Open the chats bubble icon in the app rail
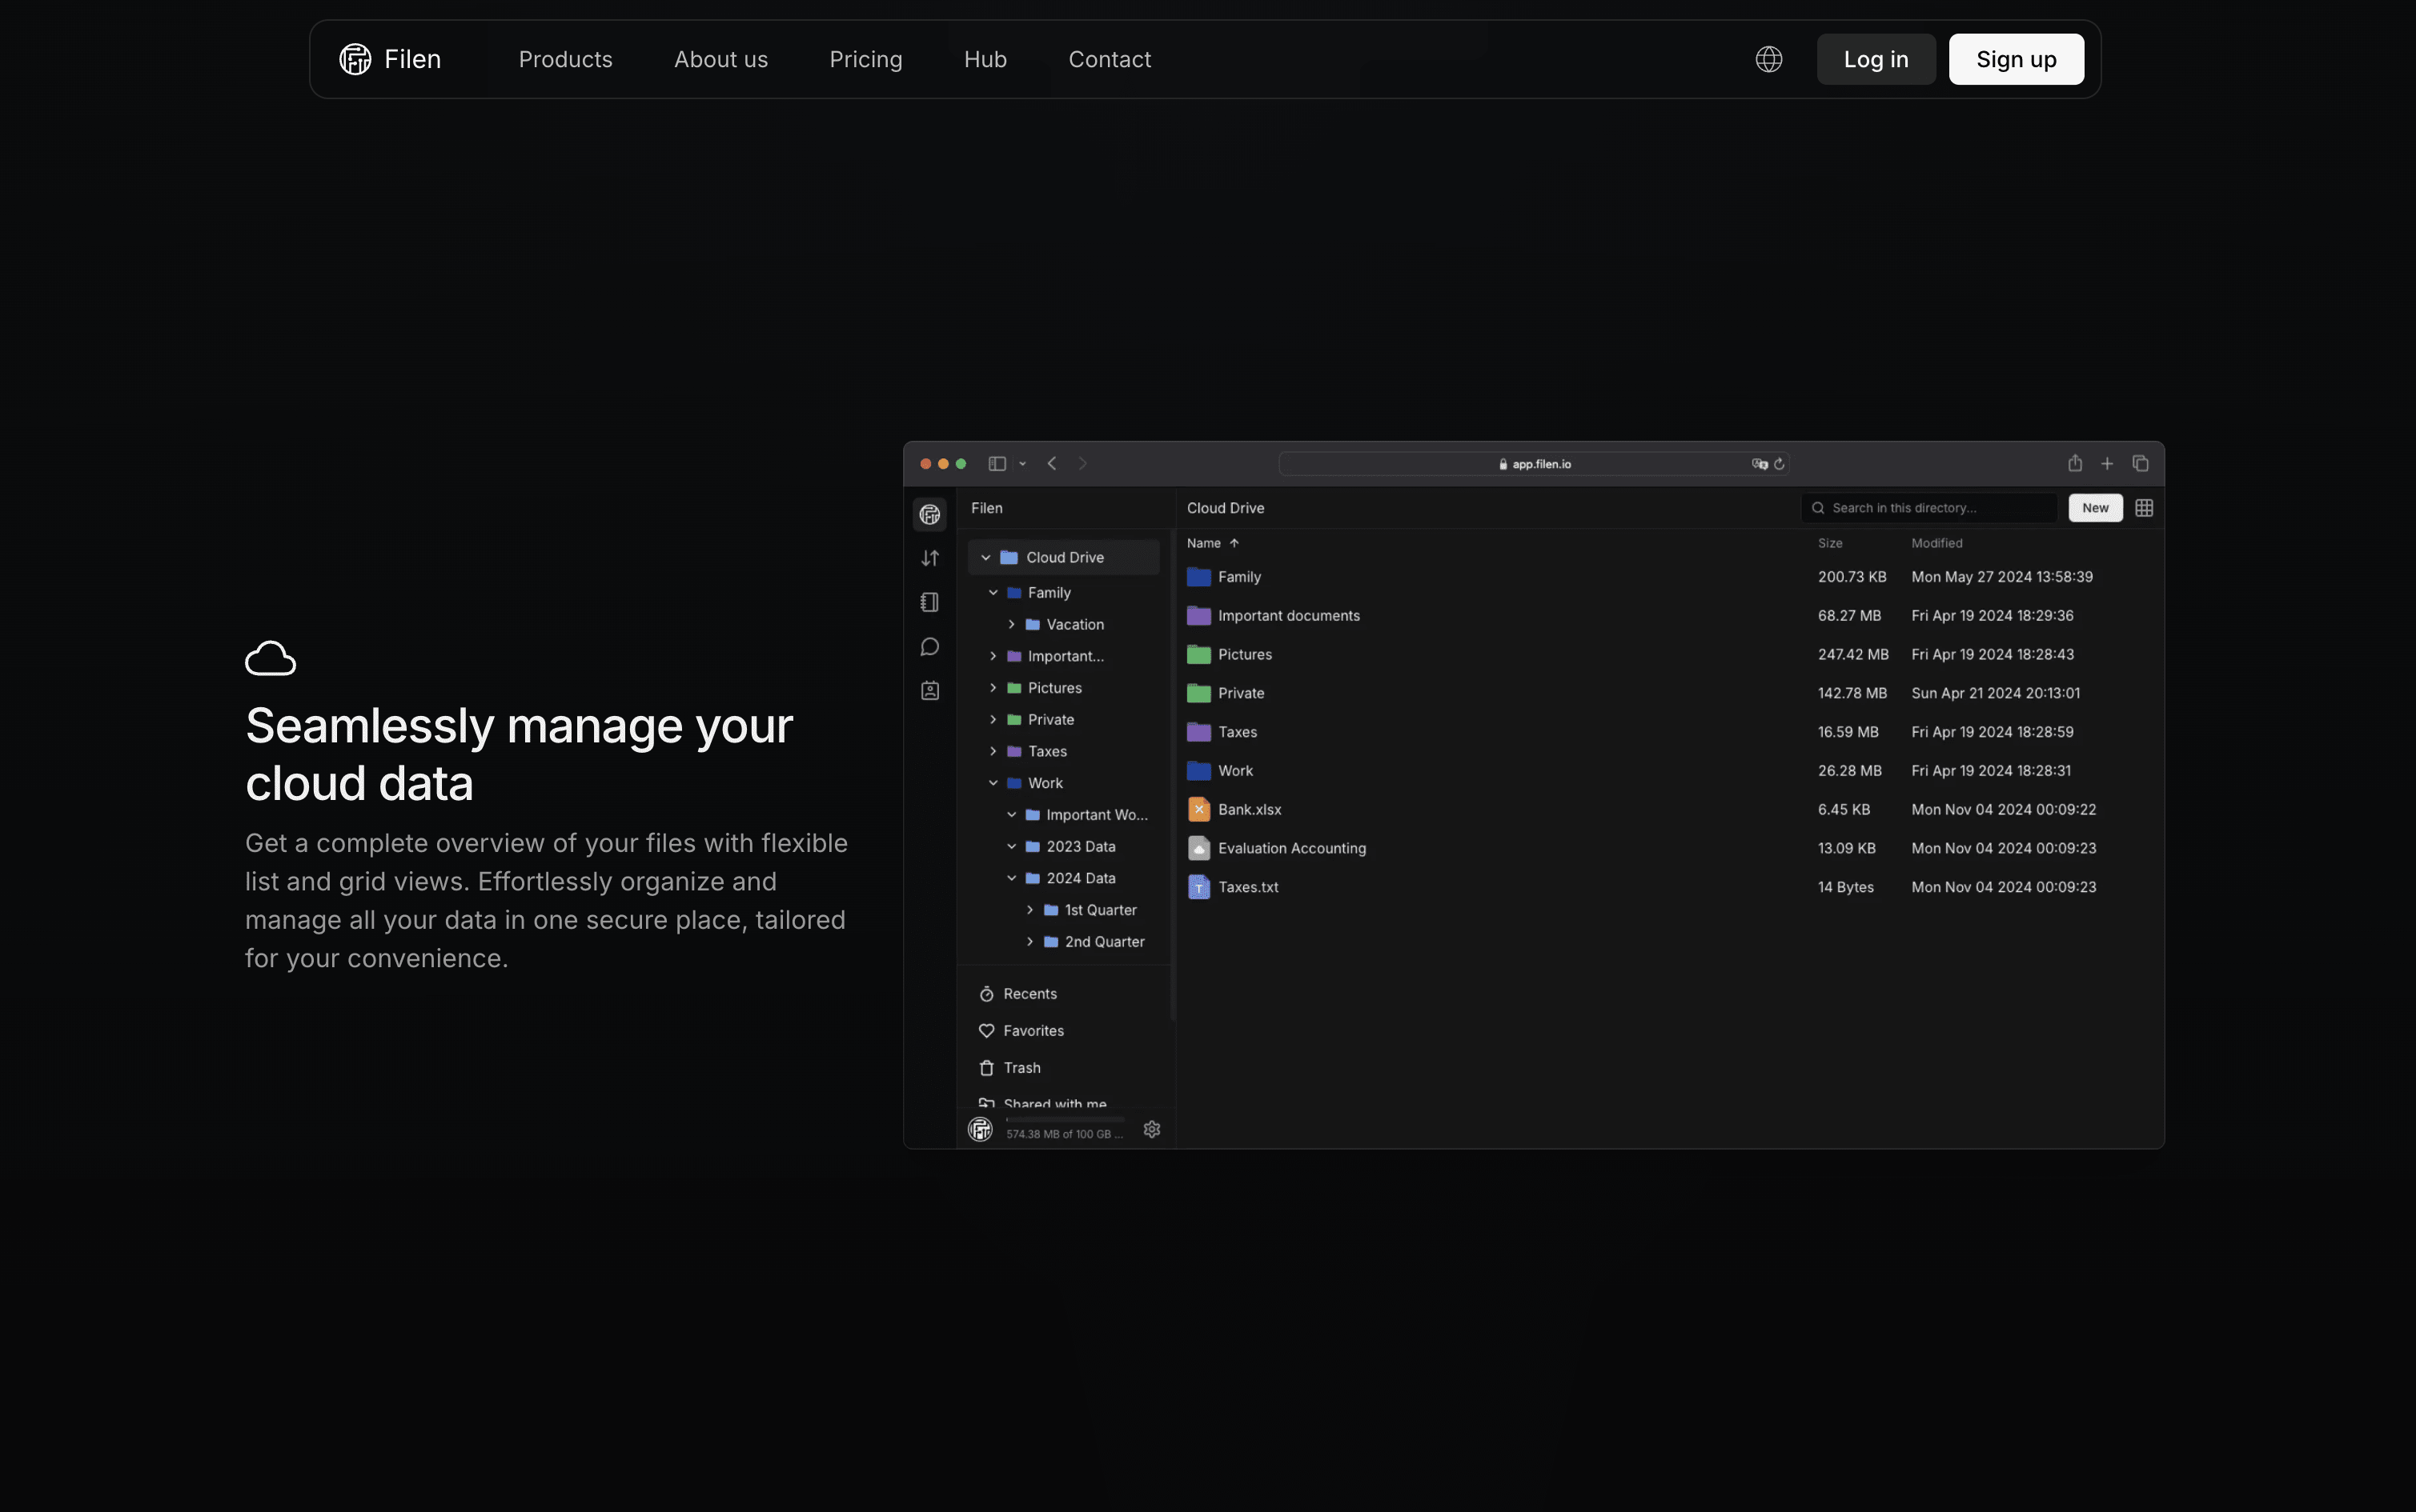2416x1512 pixels. [x=929, y=647]
